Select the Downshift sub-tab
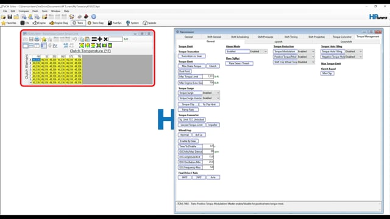This screenshot has height=219, width=390. coord(346,42)
